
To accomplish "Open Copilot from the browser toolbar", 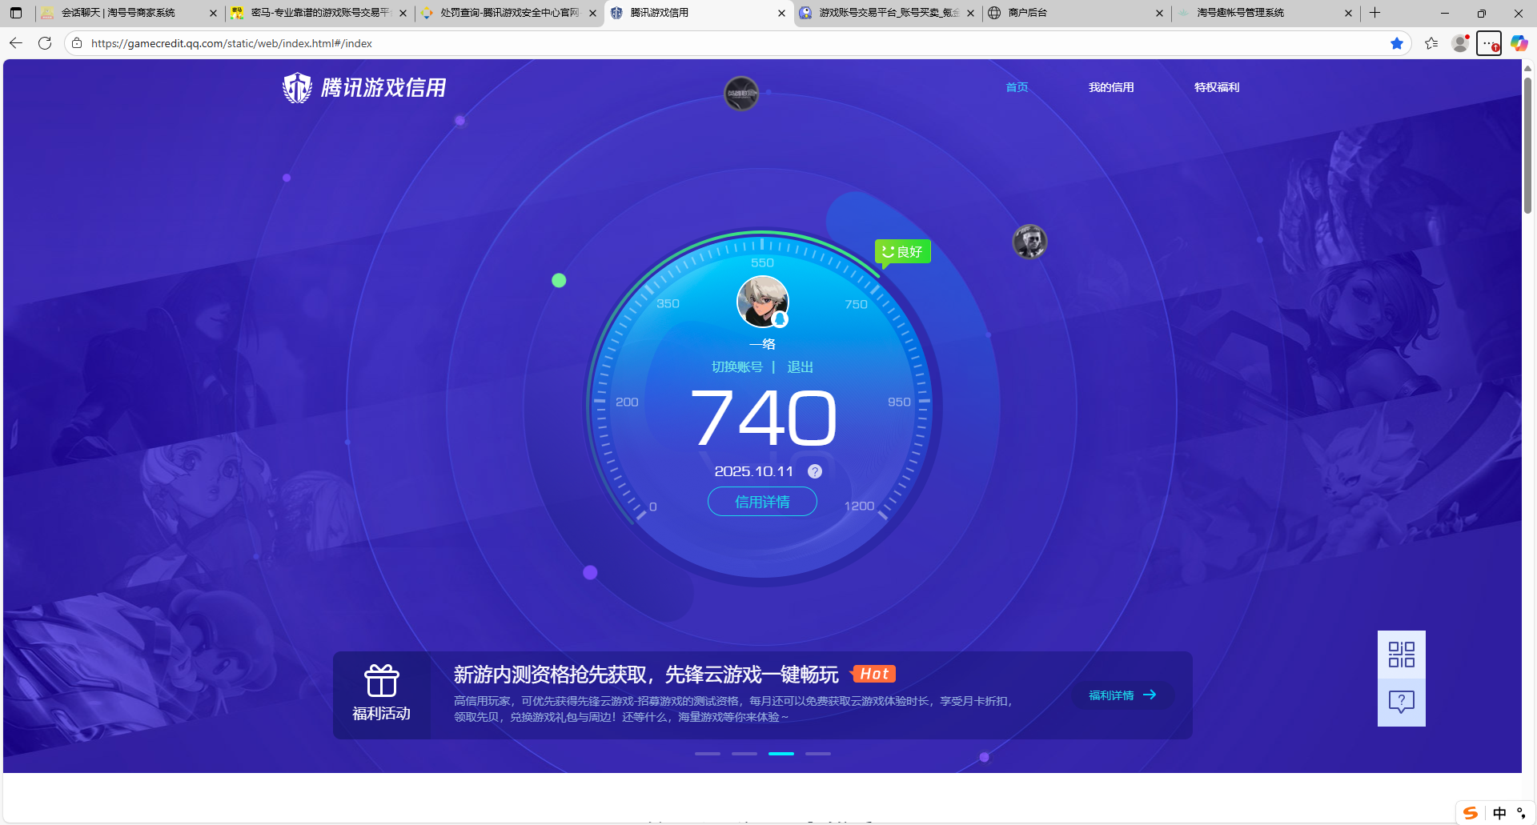I will coord(1519,43).
